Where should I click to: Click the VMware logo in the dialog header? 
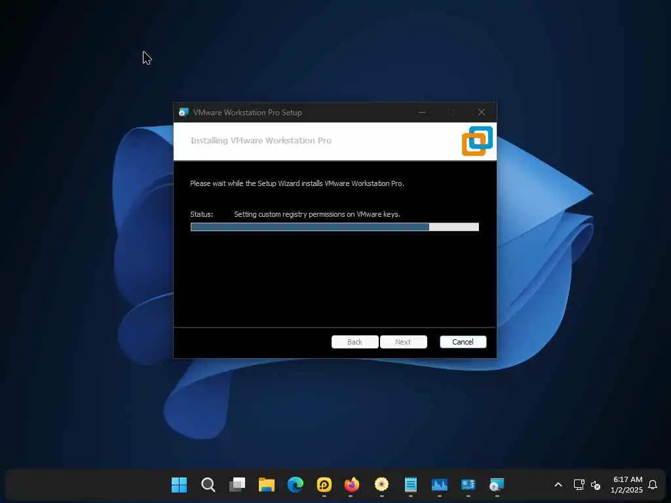click(x=477, y=141)
